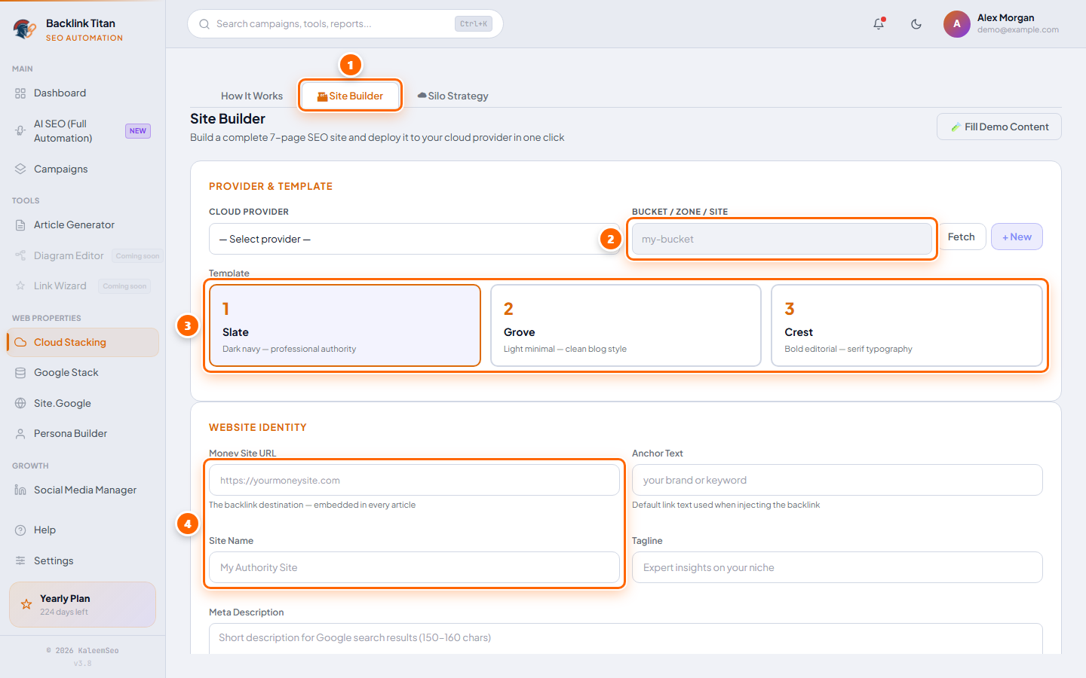
Task: Click the Ctrl+K shortcut badge
Action: [x=474, y=24]
